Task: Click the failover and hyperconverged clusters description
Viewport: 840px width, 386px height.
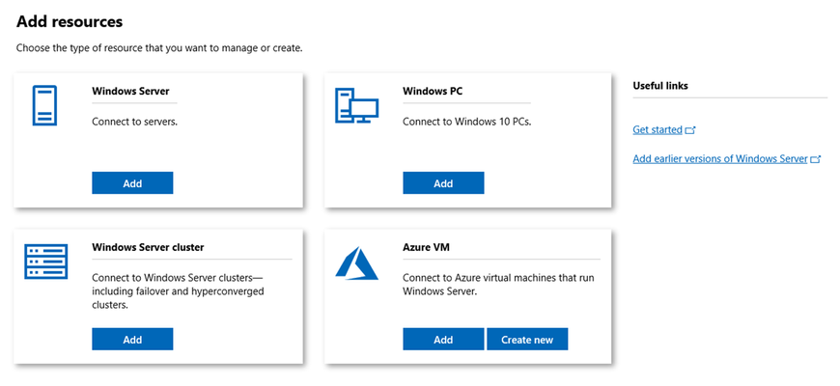Action: pyautogui.click(x=179, y=291)
